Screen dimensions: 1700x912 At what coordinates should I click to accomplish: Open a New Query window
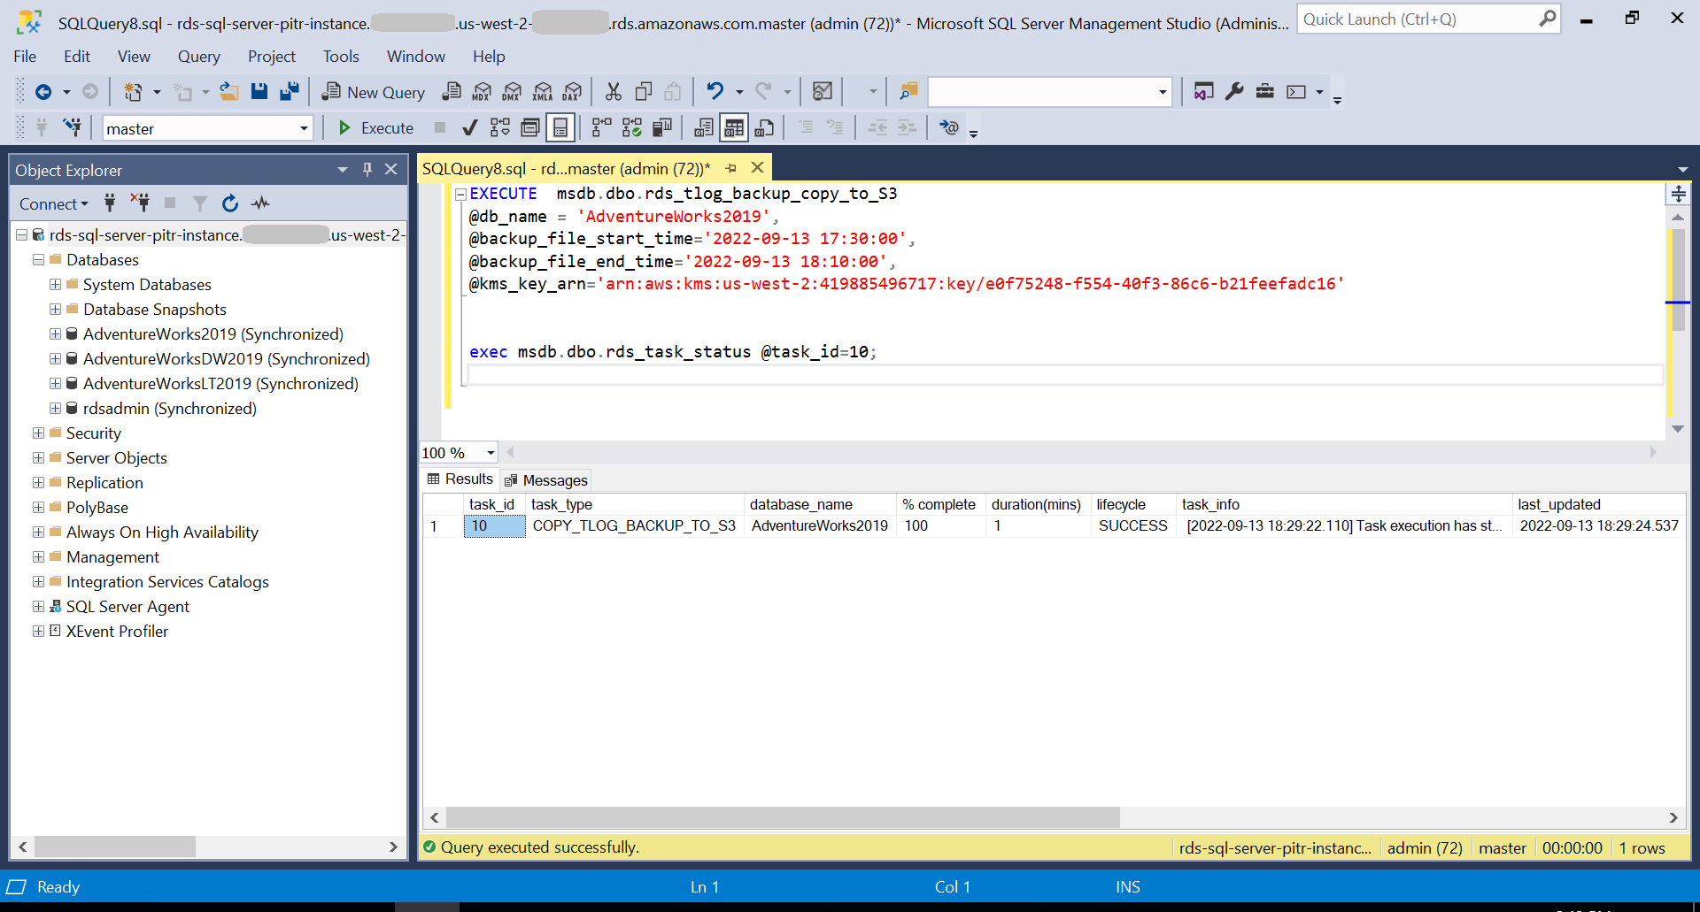pyautogui.click(x=373, y=91)
